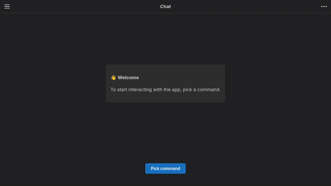Image resolution: width=331 pixels, height=186 pixels.
Task: Click the pick a command instruction text
Action: [165, 89]
